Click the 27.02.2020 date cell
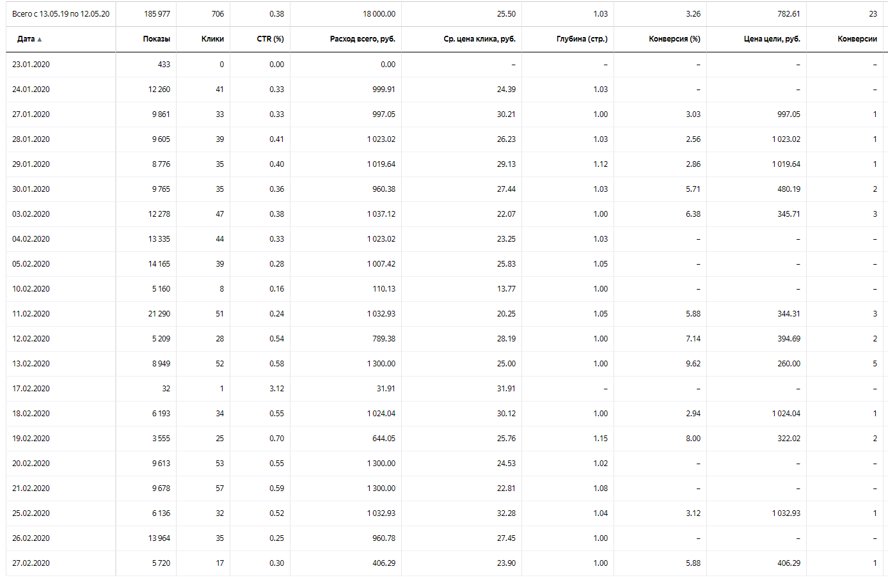Image resolution: width=888 pixels, height=578 pixels. tap(31, 563)
